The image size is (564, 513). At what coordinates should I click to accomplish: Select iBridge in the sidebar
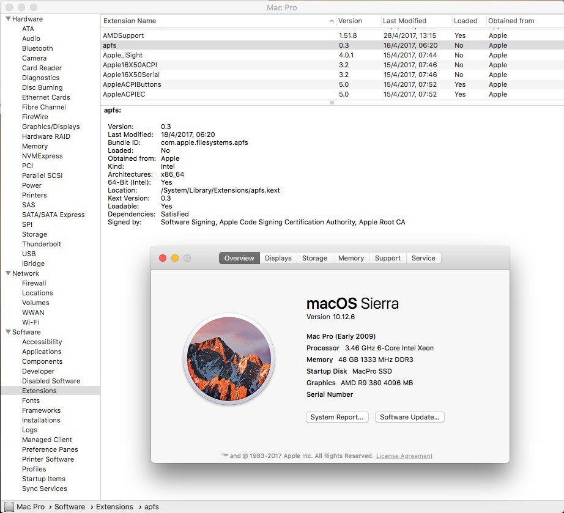tap(33, 264)
